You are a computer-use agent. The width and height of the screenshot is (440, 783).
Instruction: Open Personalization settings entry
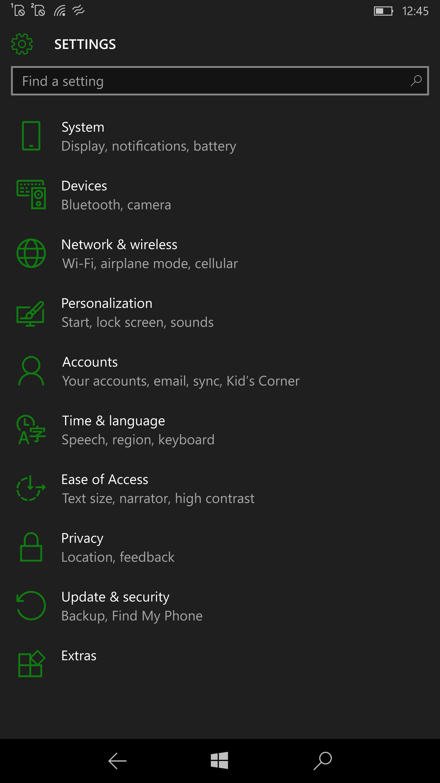pos(220,313)
